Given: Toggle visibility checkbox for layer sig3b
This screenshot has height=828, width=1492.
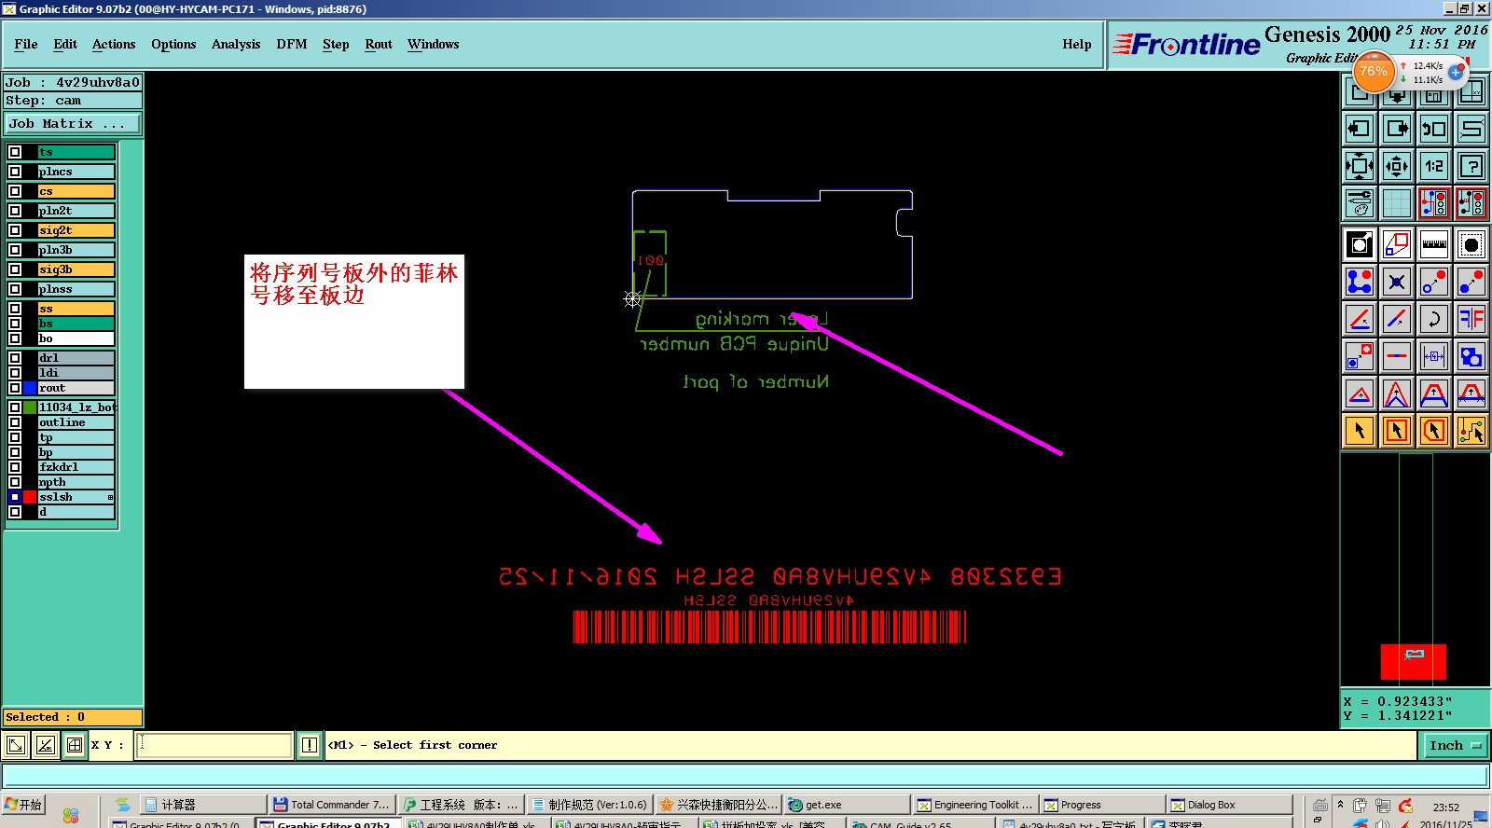Looking at the screenshot, I should coord(15,269).
